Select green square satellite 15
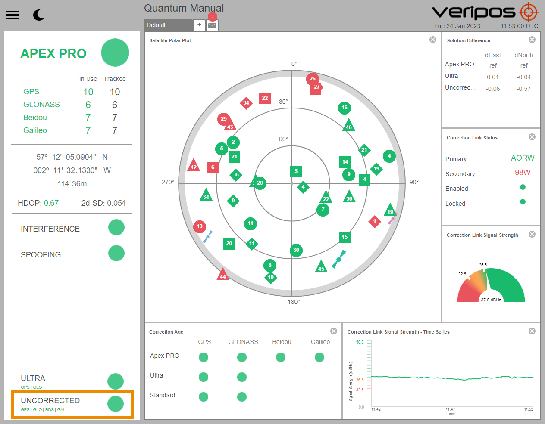 pos(345,237)
